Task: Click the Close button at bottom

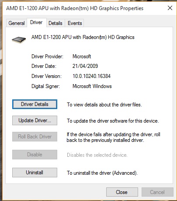Action: 122,192
